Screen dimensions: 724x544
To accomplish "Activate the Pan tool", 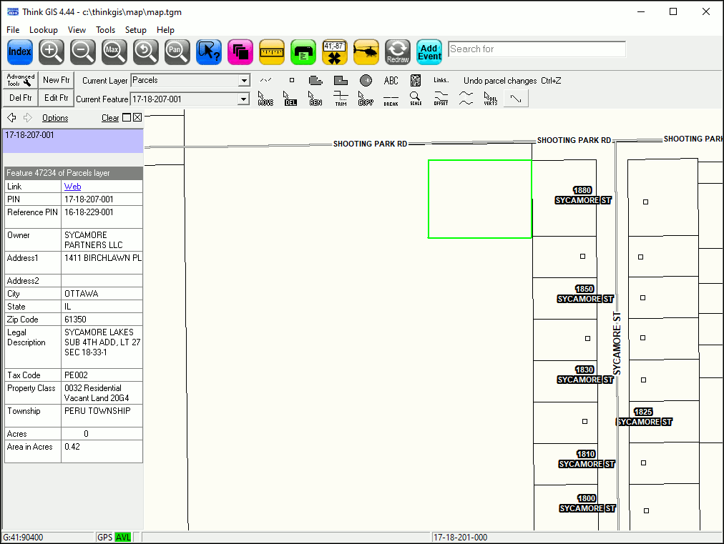I will pyautogui.click(x=177, y=51).
